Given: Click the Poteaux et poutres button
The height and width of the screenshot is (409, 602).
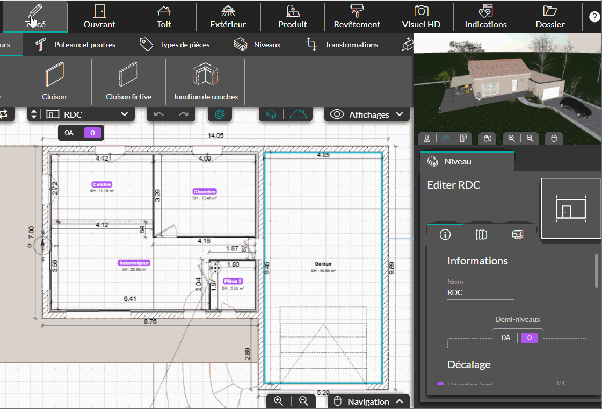Looking at the screenshot, I should click(75, 45).
